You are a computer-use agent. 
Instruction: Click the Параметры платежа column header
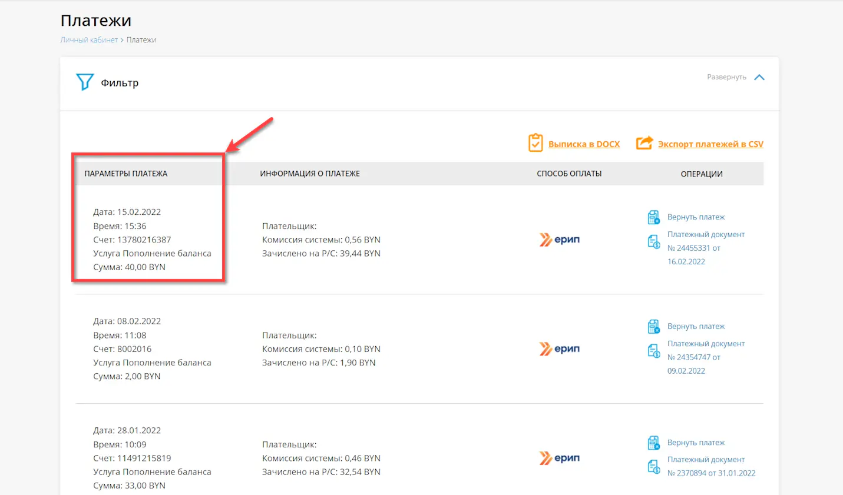pos(126,174)
